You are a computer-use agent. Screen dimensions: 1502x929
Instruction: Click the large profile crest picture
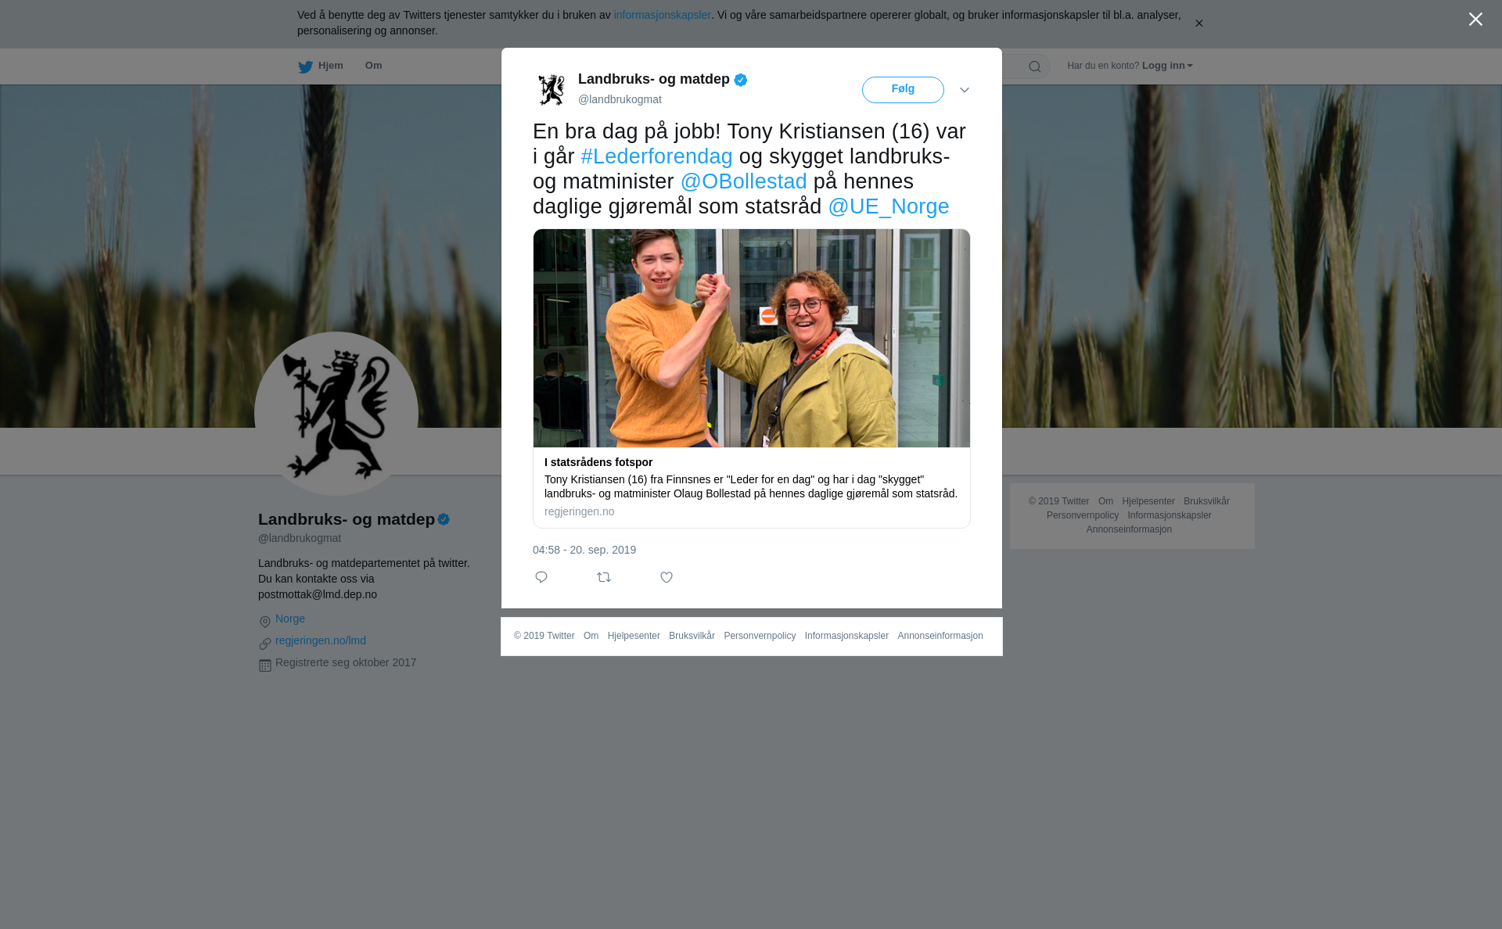(x=336, y=414)
